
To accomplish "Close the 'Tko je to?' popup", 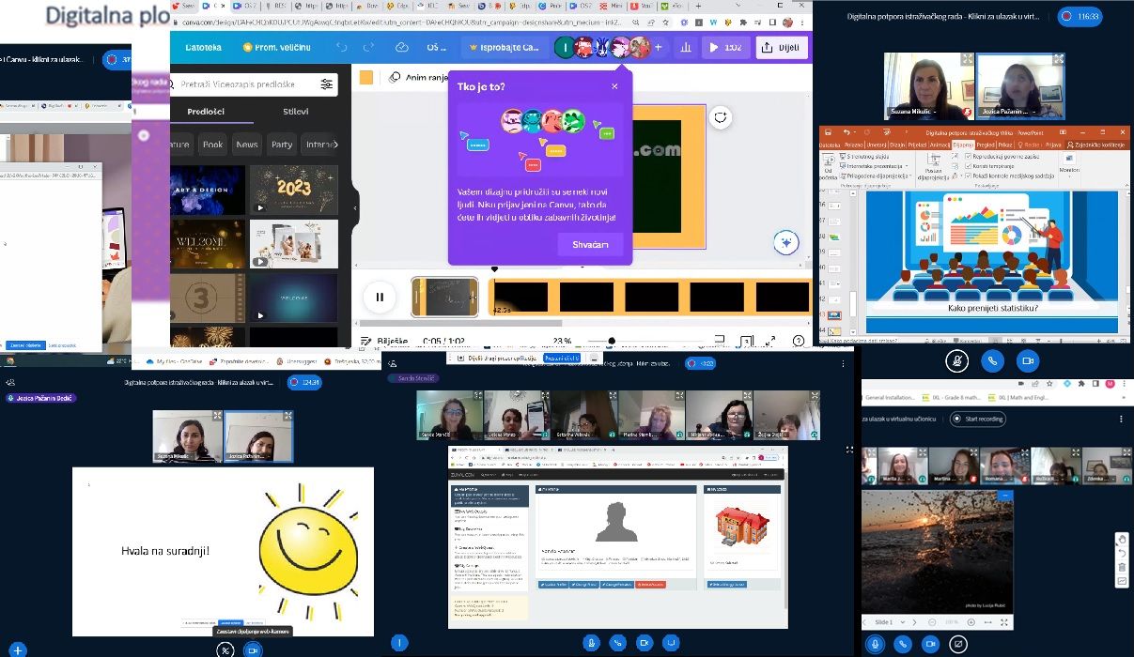I will (614, 86).
